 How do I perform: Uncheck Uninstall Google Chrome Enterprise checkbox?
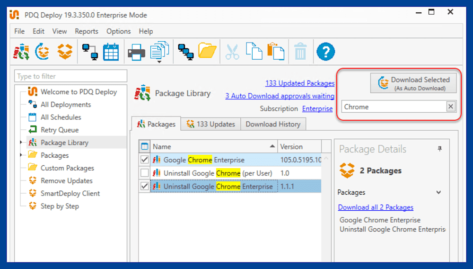144,186
